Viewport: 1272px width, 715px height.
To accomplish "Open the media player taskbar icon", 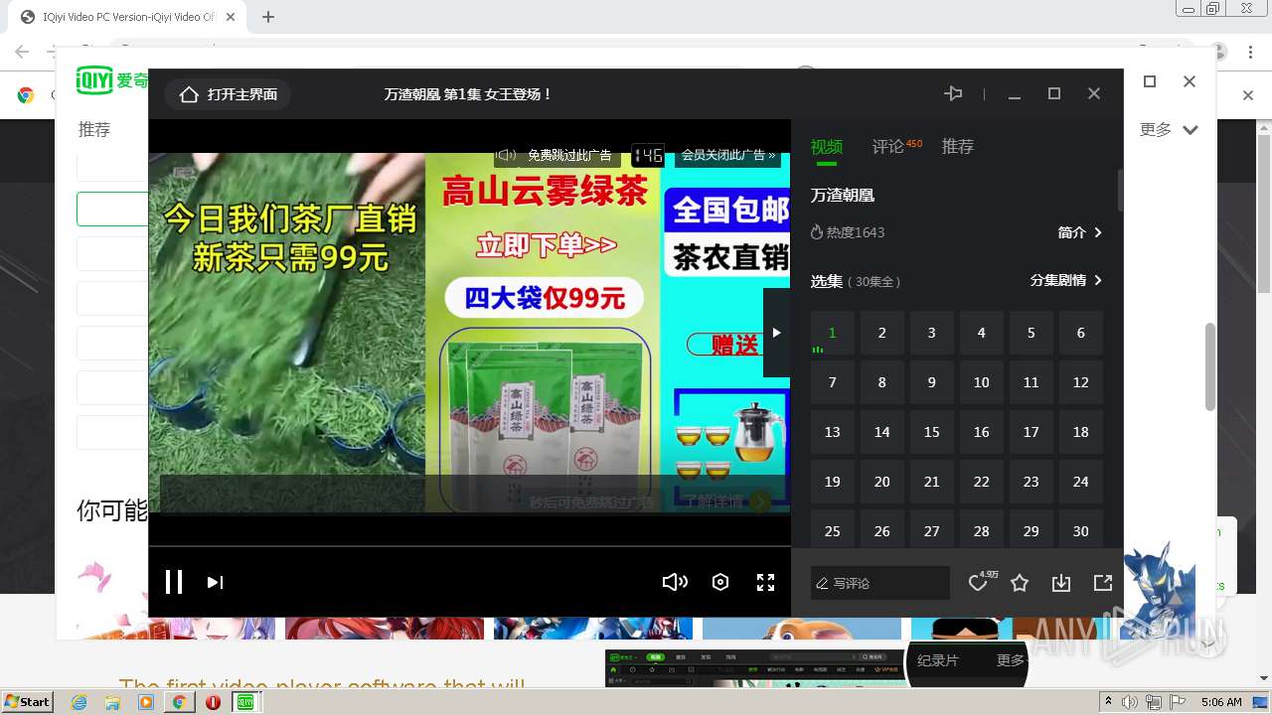I will coord(146,702).
